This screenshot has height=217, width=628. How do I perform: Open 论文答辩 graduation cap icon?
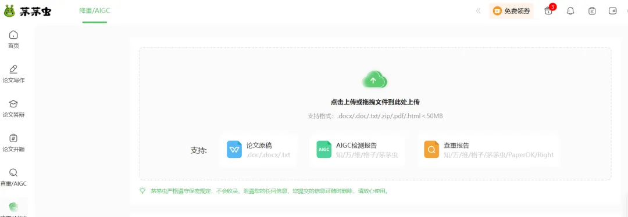coord(13,103)
